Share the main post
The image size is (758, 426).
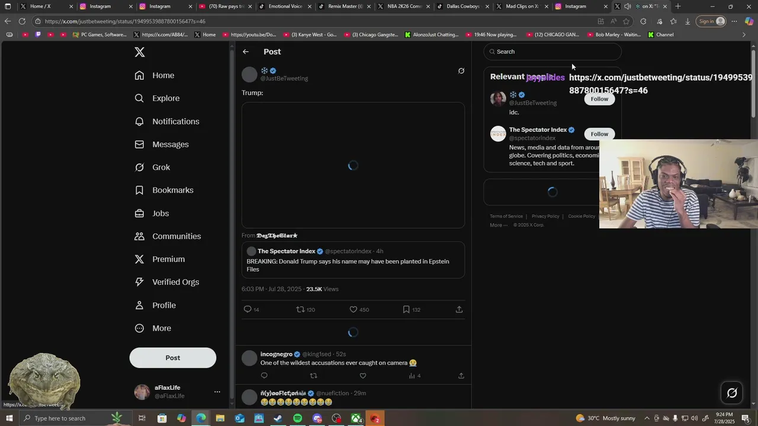click(459, 309)
